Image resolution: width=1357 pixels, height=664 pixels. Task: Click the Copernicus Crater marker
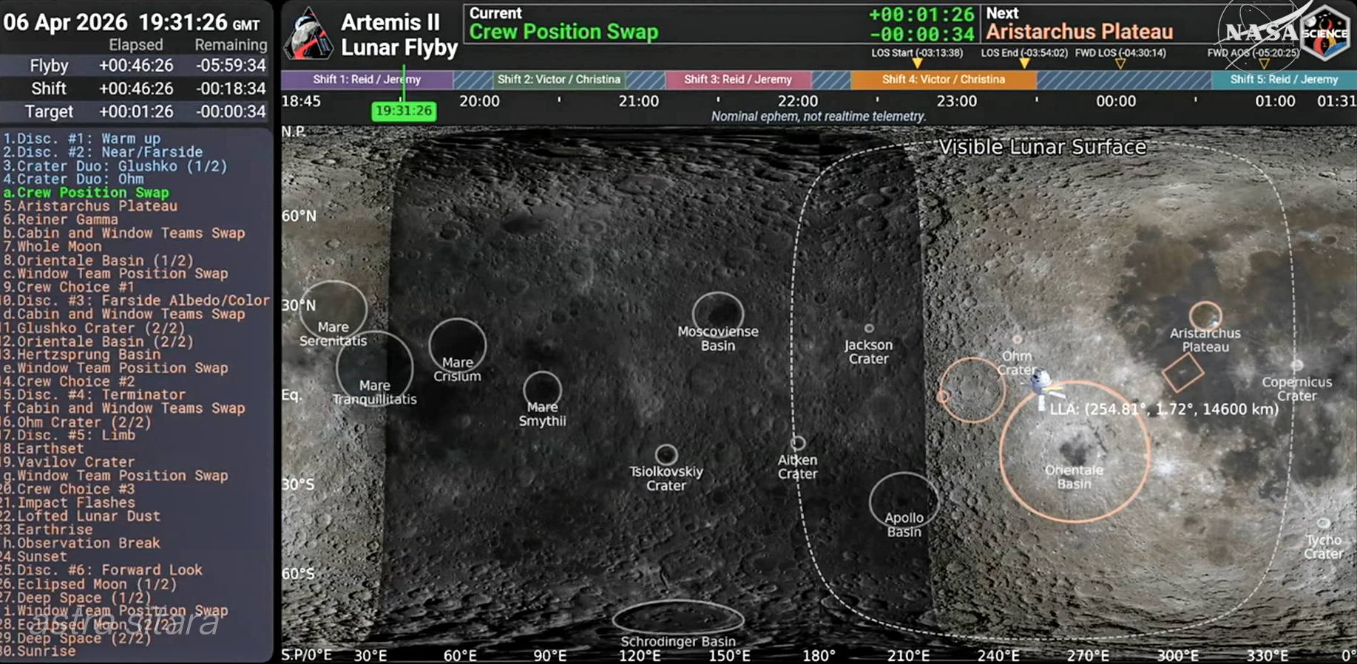coord(1297,365)
